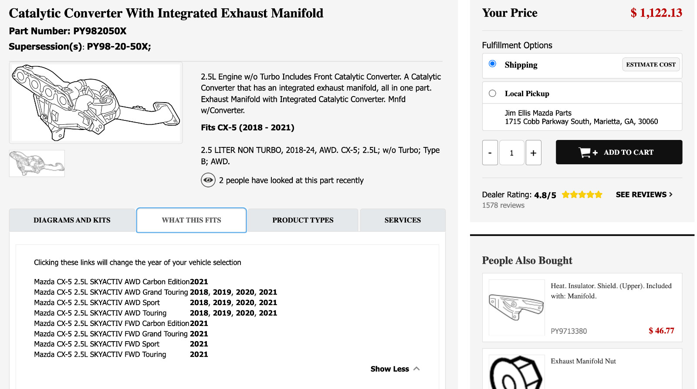Click the Estimate Cost button
Screen dimensions: 697x389
650,65
